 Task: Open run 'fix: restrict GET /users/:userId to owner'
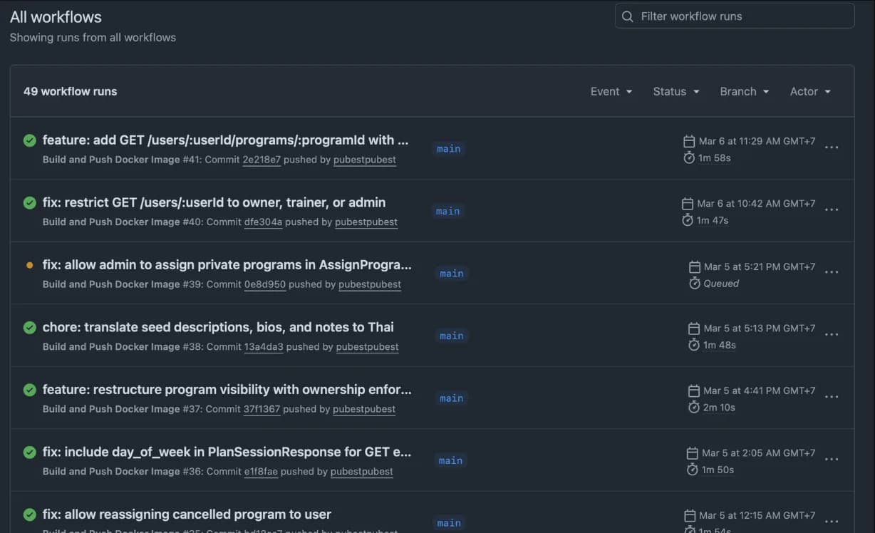point(214,202)
